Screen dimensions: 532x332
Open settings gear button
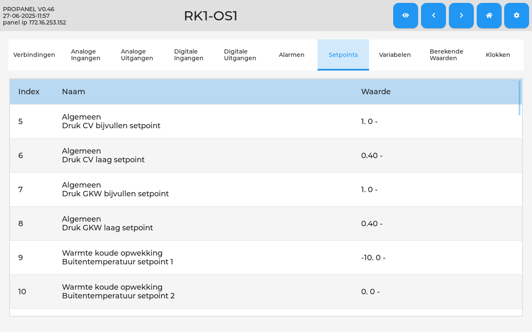pos(517,15)
